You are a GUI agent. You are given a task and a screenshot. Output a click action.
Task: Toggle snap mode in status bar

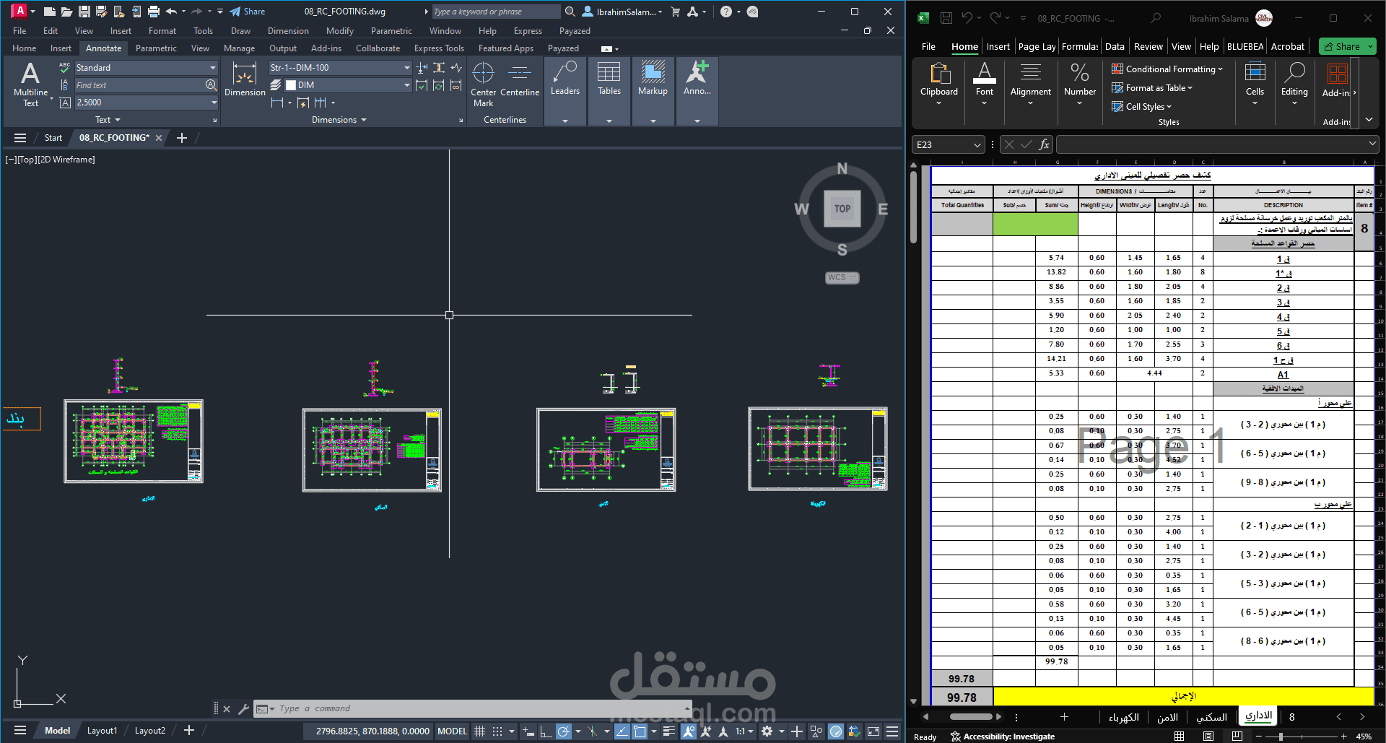point(497,731)
